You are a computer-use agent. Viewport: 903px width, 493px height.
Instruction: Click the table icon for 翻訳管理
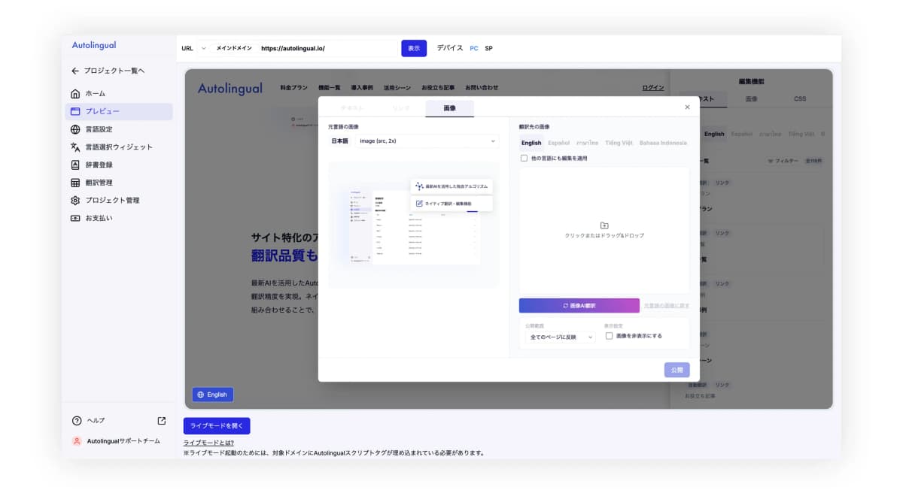click(x=75, y=183)
